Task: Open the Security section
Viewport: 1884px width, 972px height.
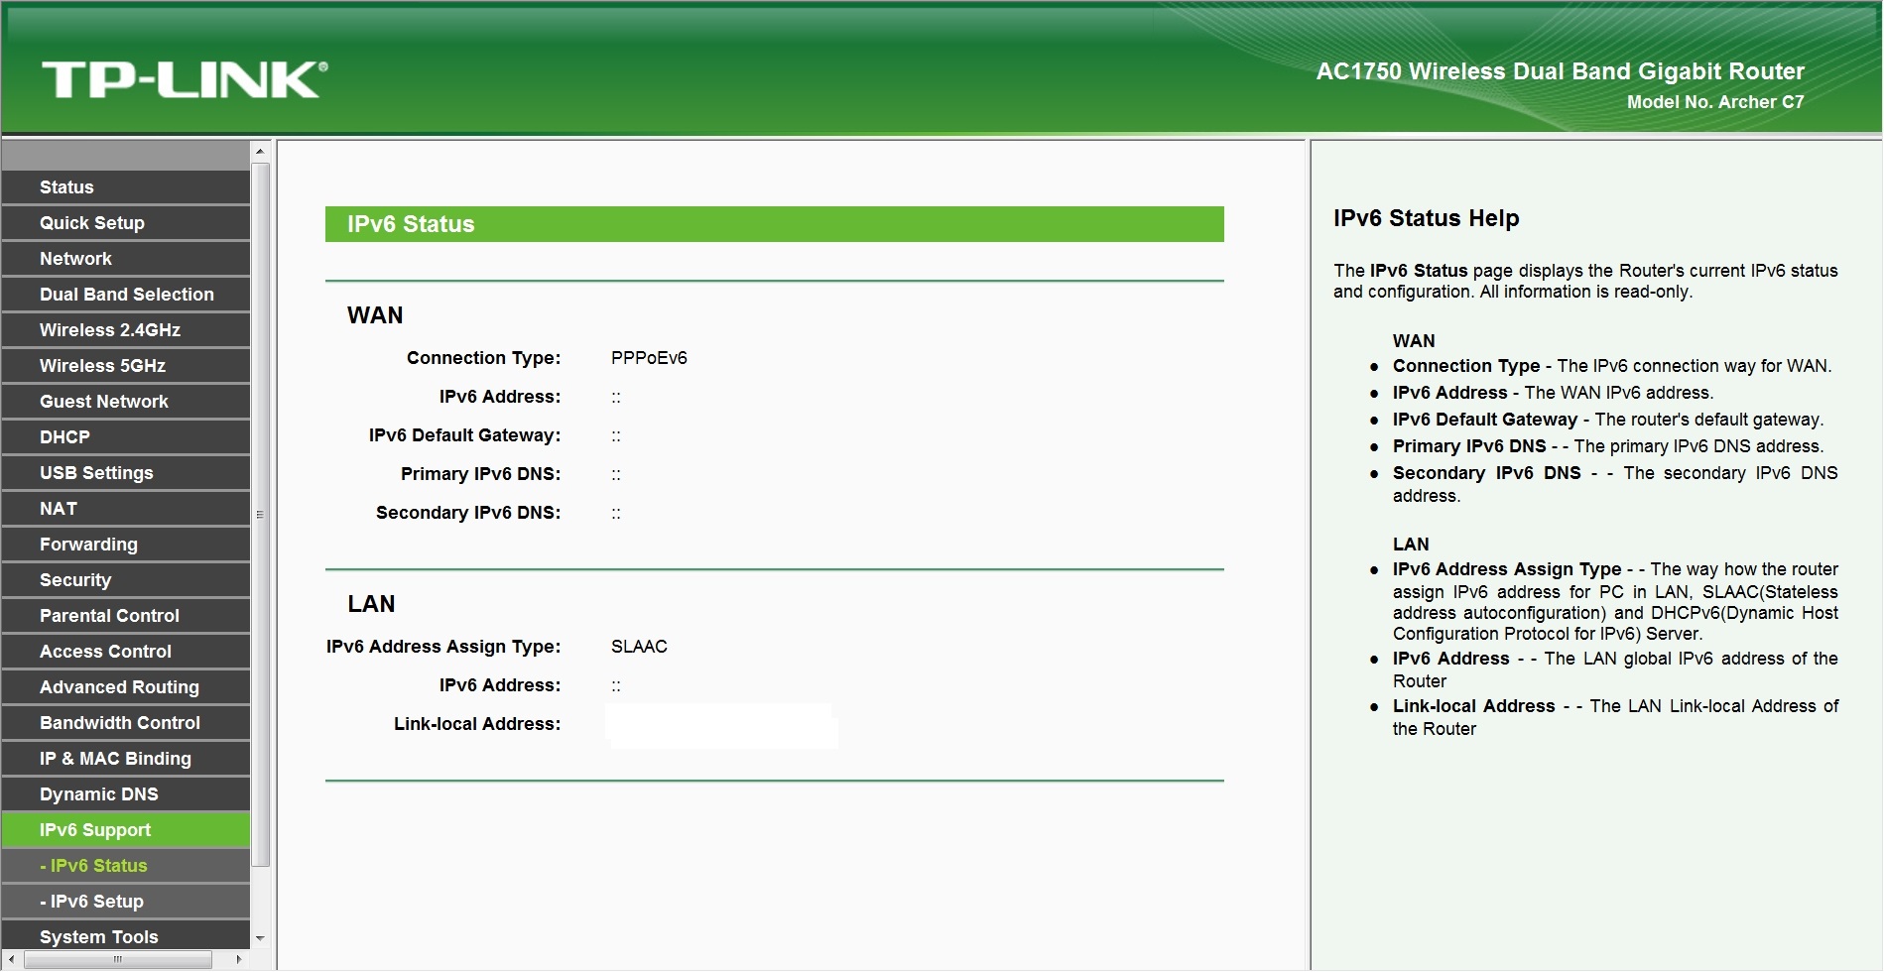Action: tap(126, 580)
